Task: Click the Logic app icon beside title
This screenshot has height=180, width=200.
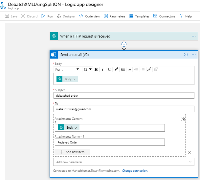Action: tap(3, 6)
